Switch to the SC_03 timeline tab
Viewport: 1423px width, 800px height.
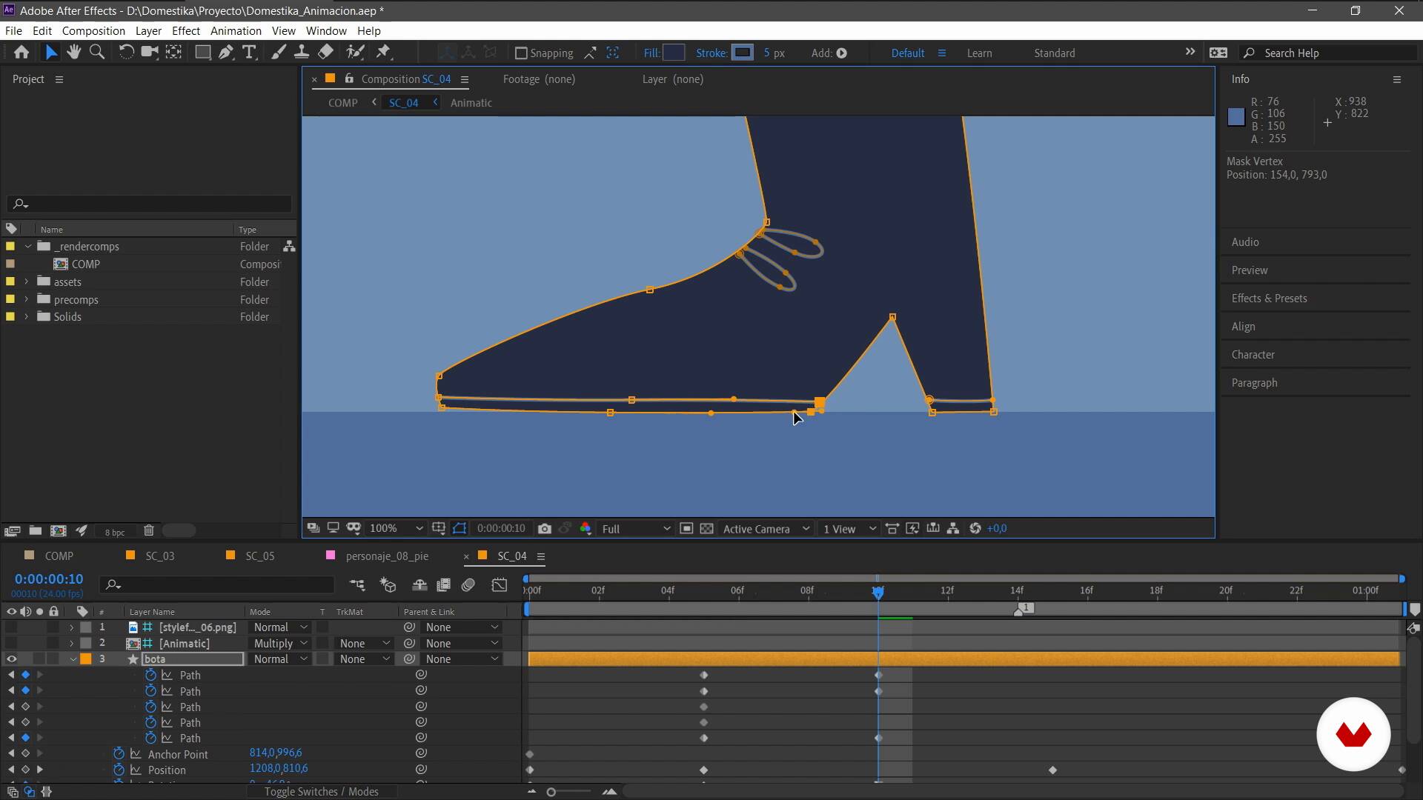[159, 556]
